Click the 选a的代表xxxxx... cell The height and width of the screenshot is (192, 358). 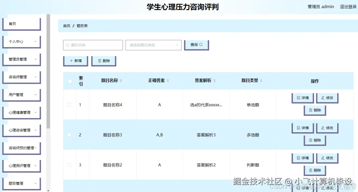[206, 105]
